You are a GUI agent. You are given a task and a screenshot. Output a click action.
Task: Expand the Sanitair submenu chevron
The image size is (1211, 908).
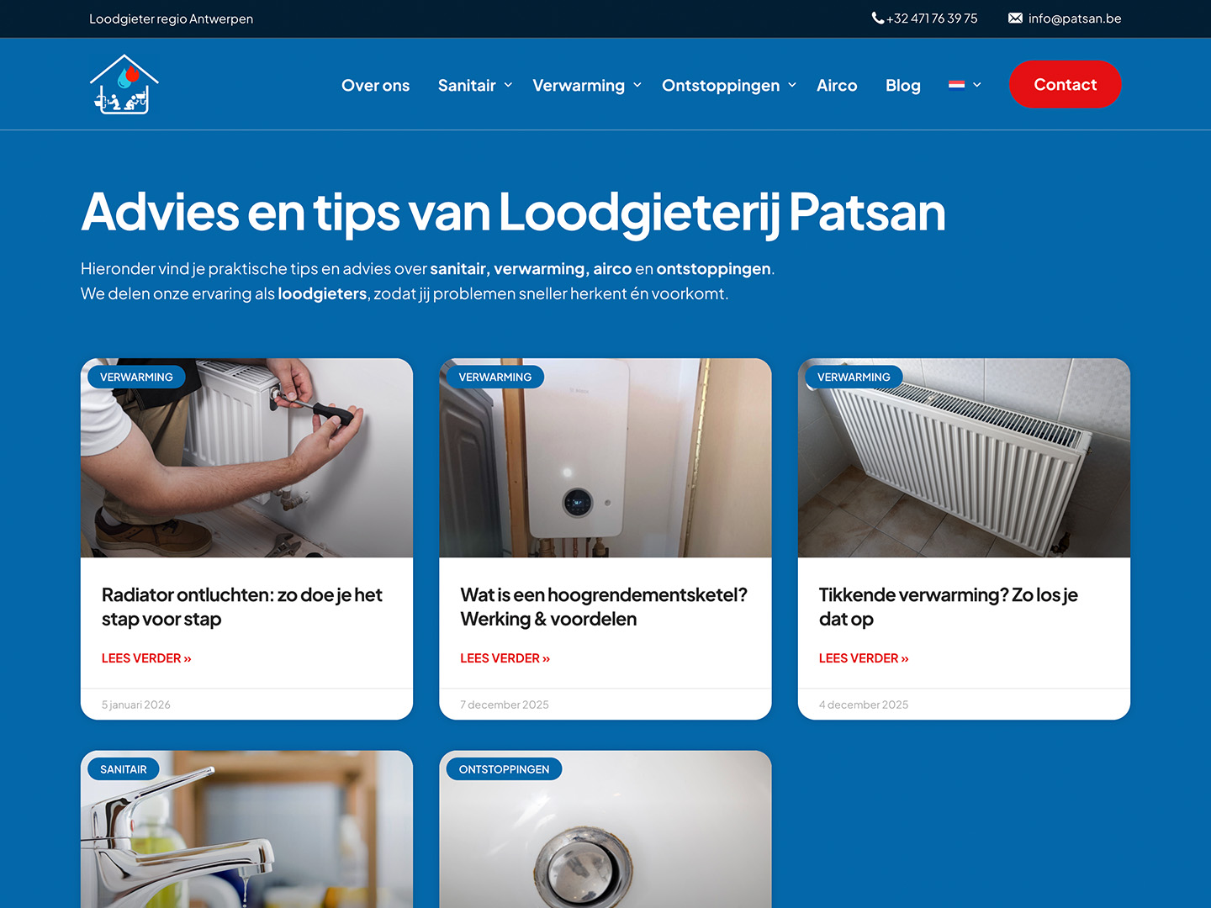coord(508,85)
